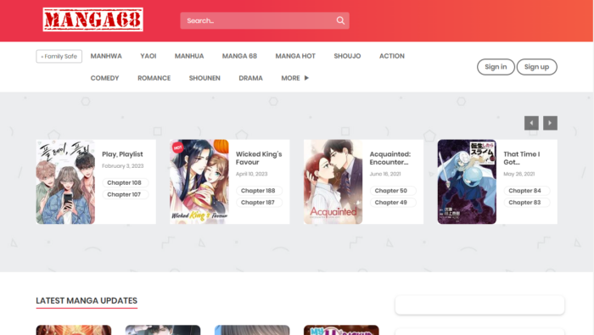Open Chapter 107 of Play, Playlist

tap(125, 194)
